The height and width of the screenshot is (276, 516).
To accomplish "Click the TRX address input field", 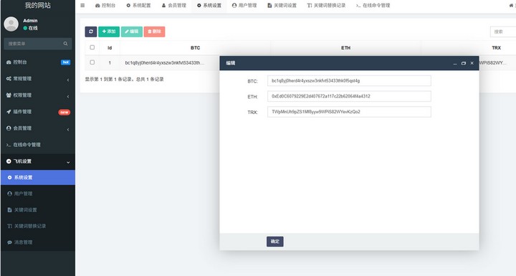I will 349,112.
